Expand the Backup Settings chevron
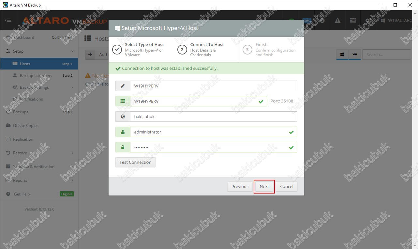This screenshot has height=249, width=418. 72,87
